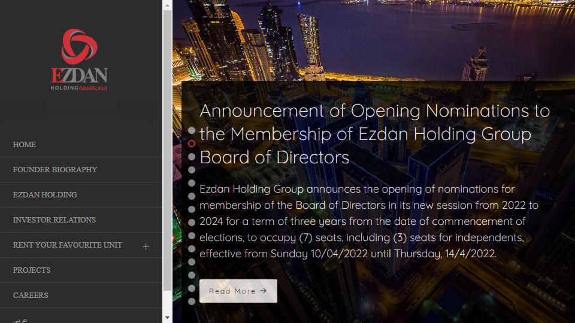Click the Ezdan Holding logo
The height and width of the screenshot is (323, 575).
[x=79, y=60]
